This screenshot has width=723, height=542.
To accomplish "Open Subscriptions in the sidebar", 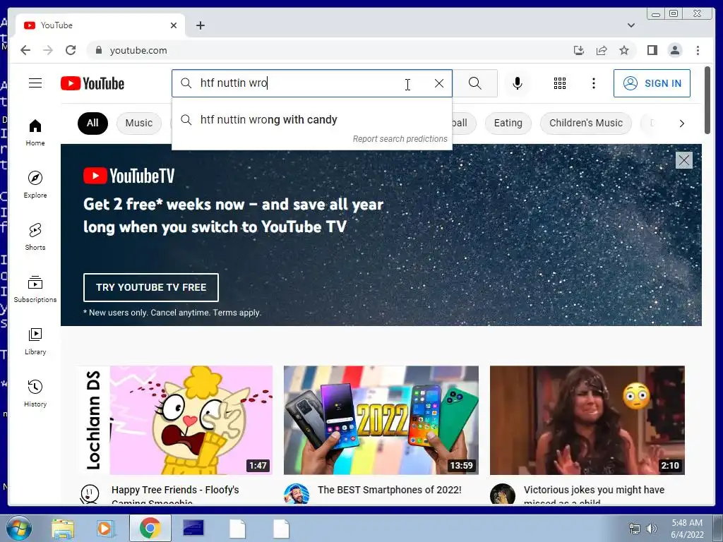I will coord(35,289).
